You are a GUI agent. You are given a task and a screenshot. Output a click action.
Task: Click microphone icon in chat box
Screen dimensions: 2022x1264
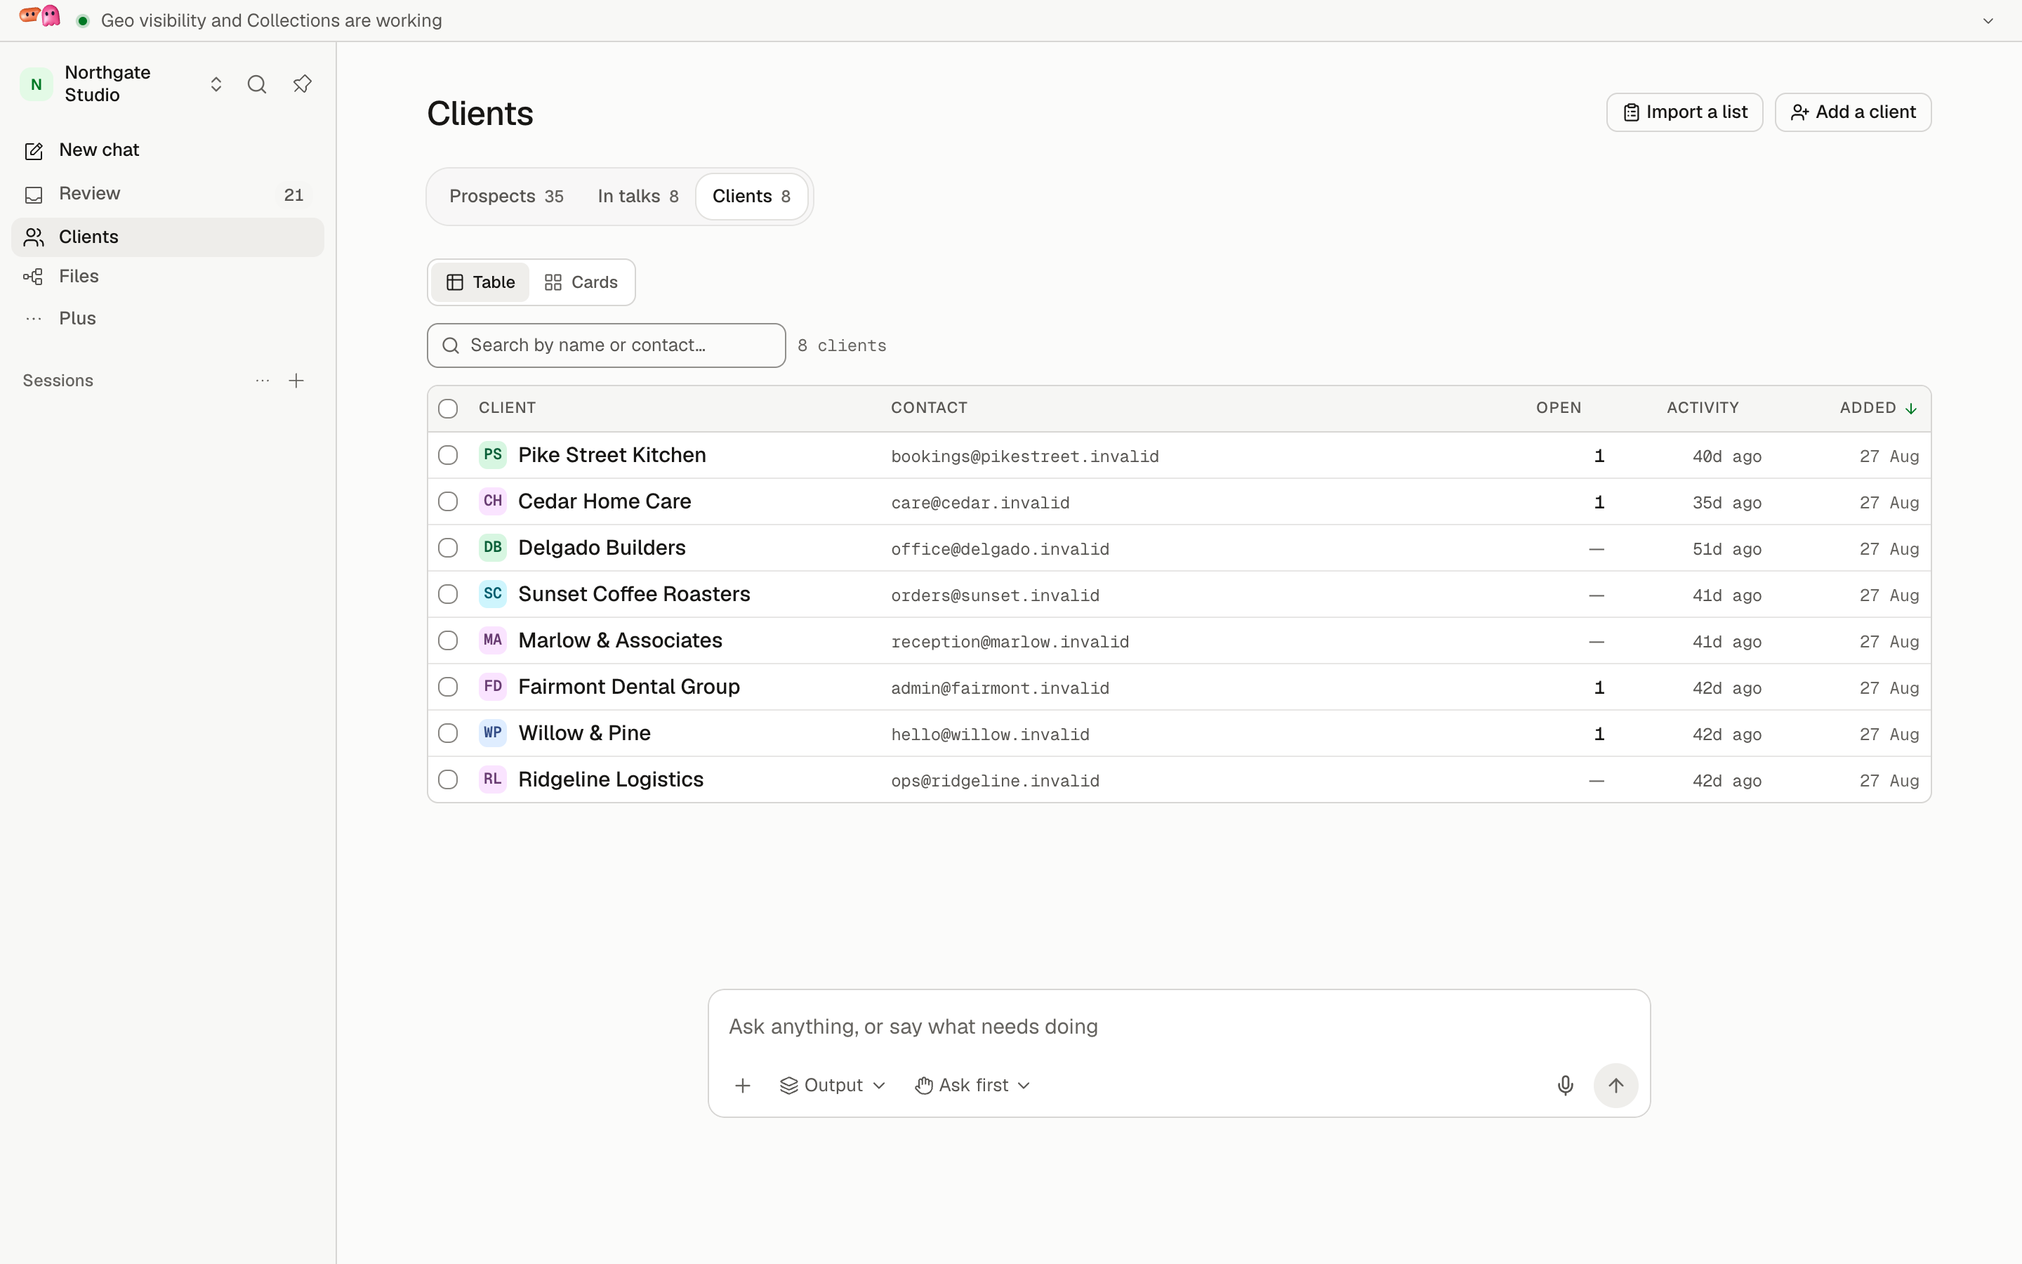[x=1565, y=1085]
